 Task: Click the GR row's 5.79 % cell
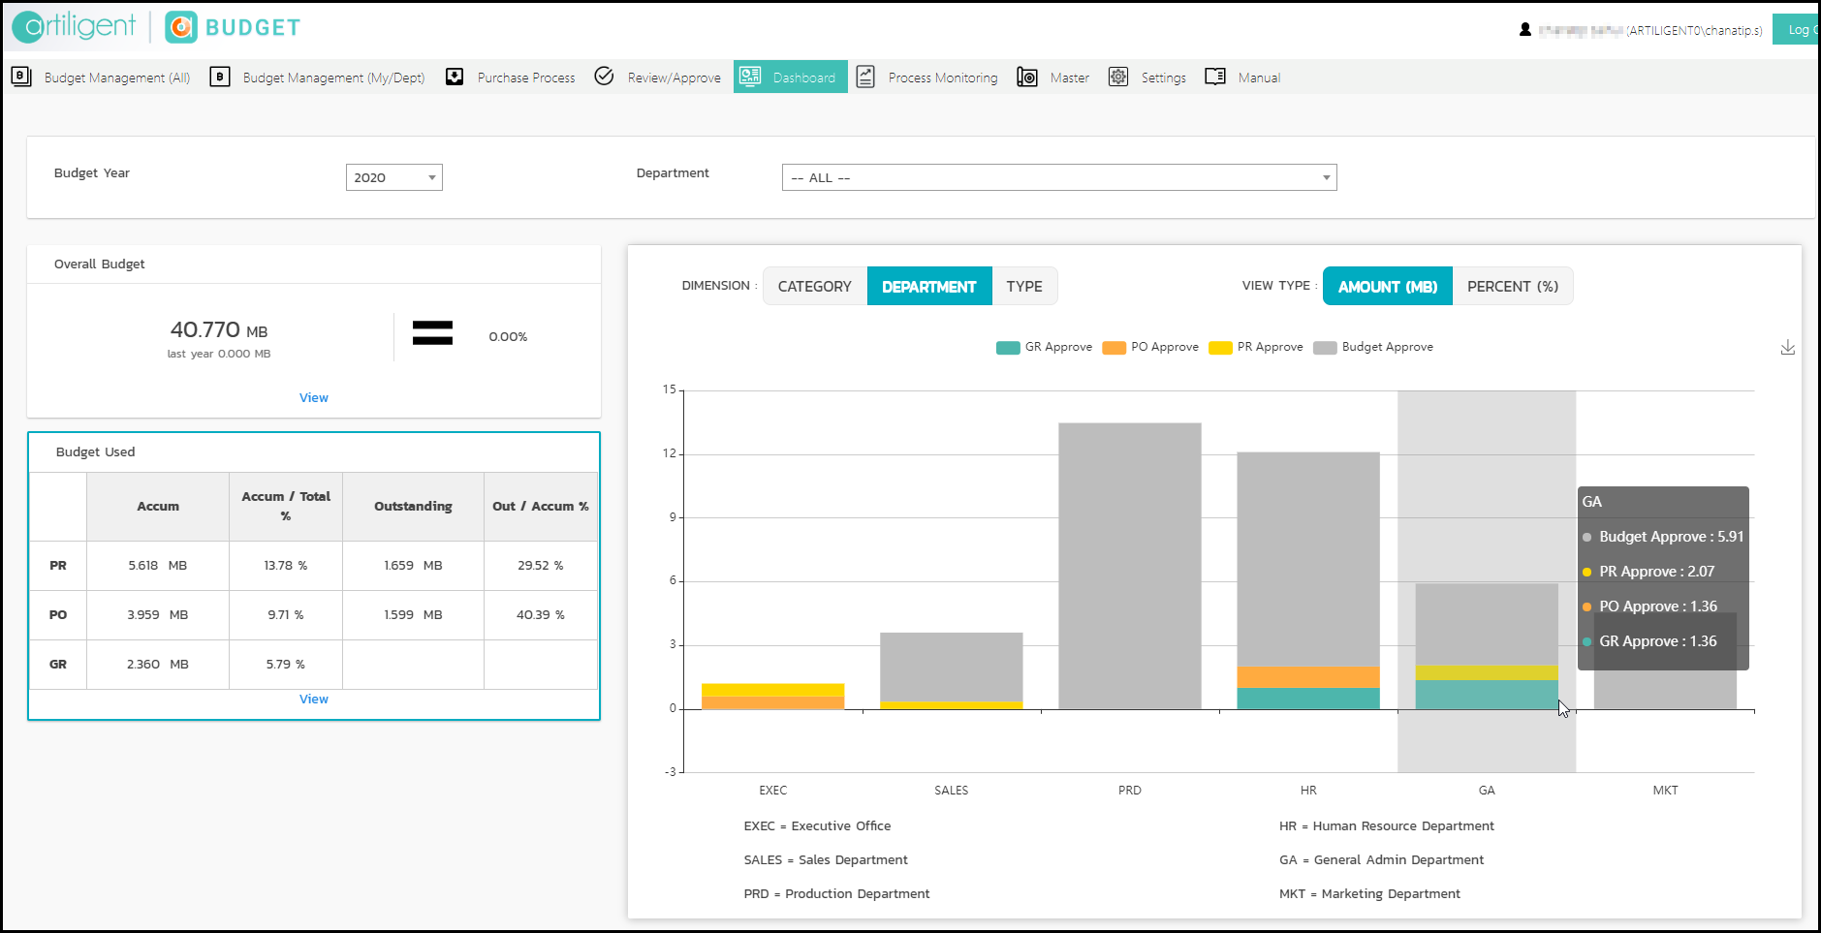[x=286, y=665]
